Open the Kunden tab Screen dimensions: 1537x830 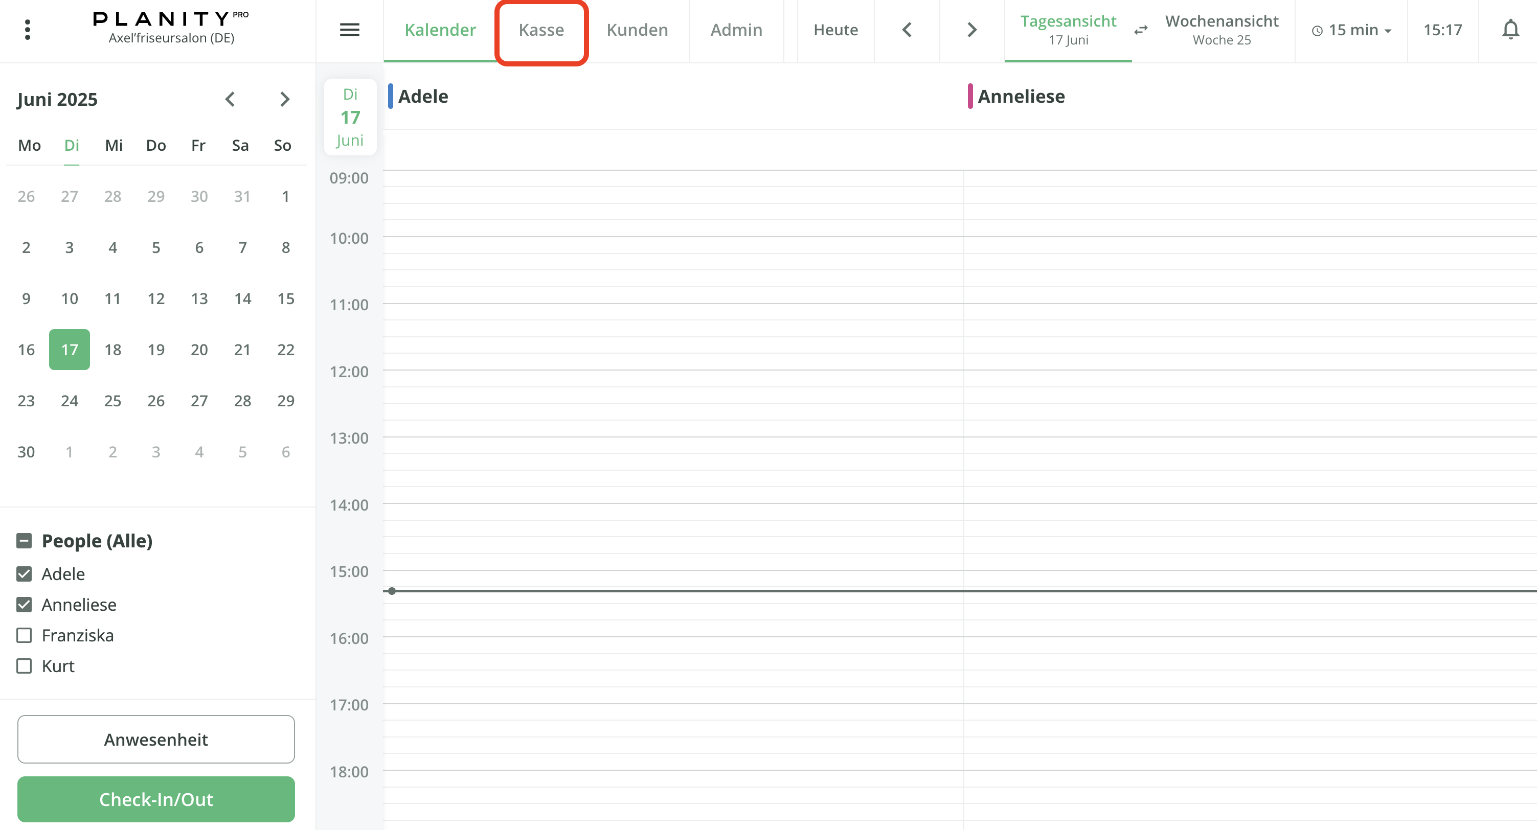(x=637, y=30)
